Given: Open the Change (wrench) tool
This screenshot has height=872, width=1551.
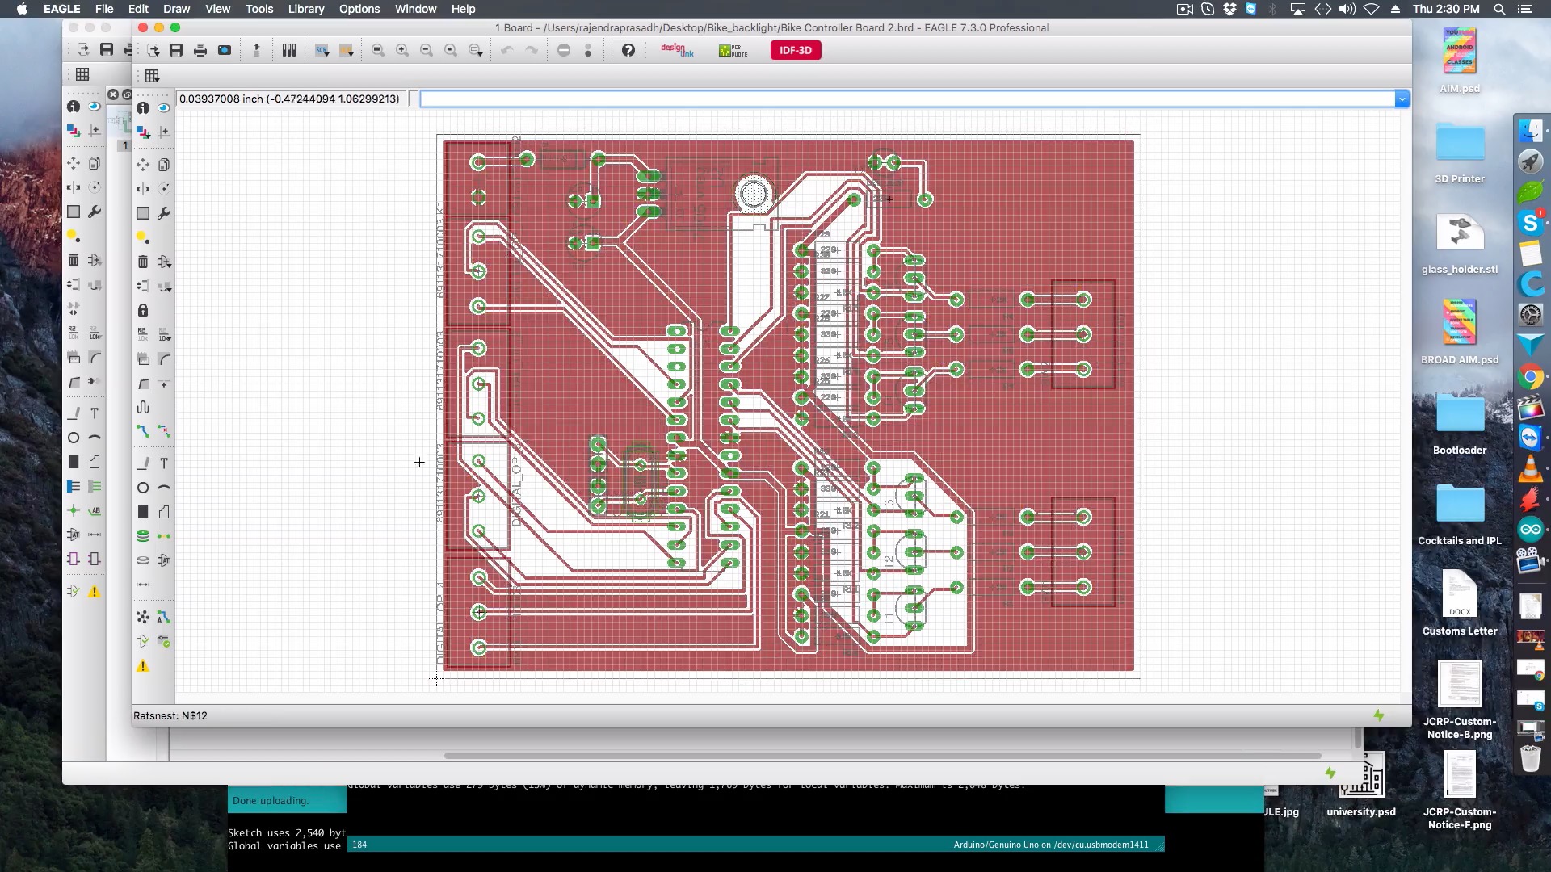Looking at the screenshot, I should point(165,212).
